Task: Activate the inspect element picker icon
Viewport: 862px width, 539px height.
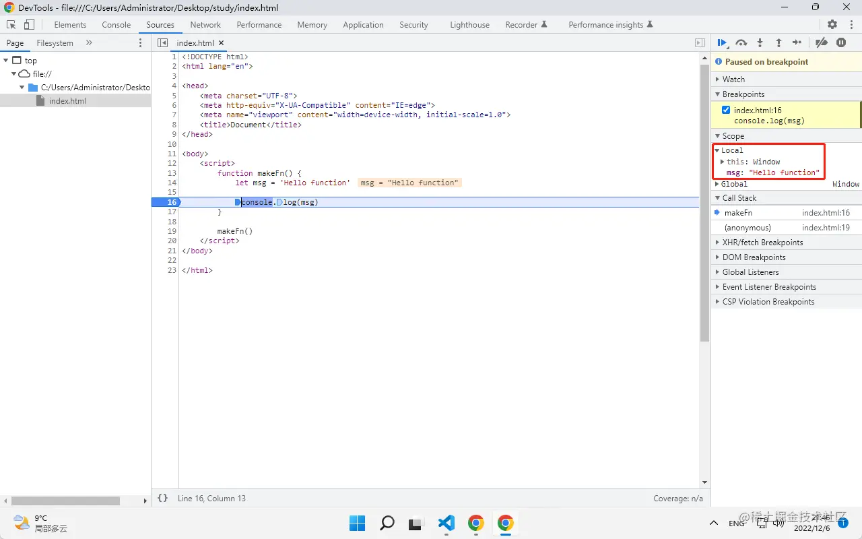Action: click(x=11, y=24)
